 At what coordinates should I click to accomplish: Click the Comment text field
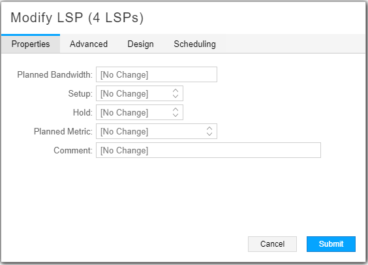[x=208, y=150]
